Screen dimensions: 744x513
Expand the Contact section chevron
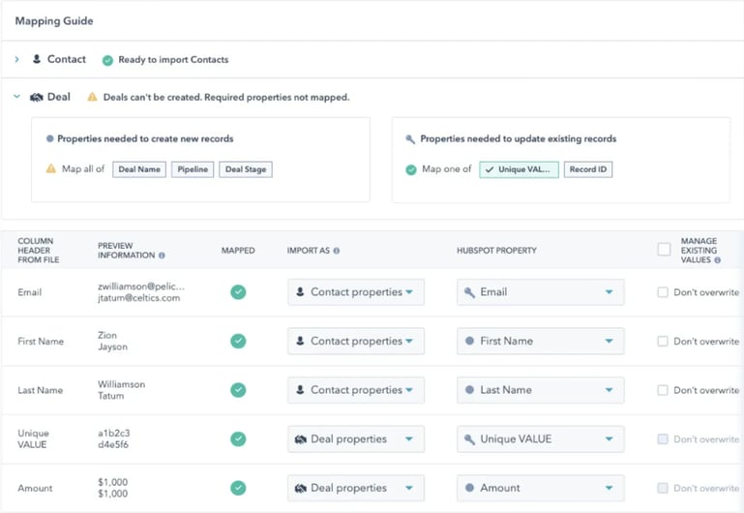tap(17, 59)
